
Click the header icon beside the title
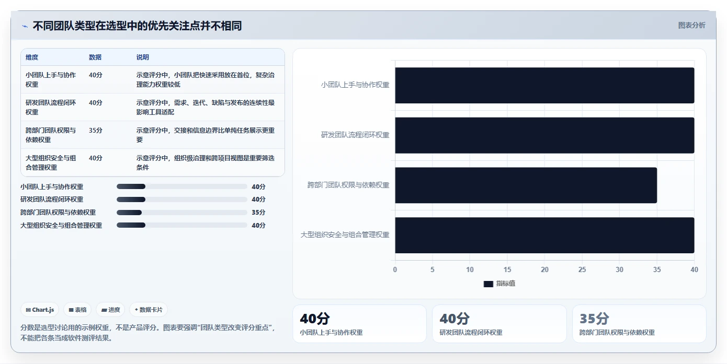click(x=25, y=26)
